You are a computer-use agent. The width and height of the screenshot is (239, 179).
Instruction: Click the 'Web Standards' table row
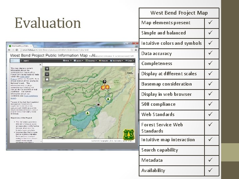pos(179,115)
